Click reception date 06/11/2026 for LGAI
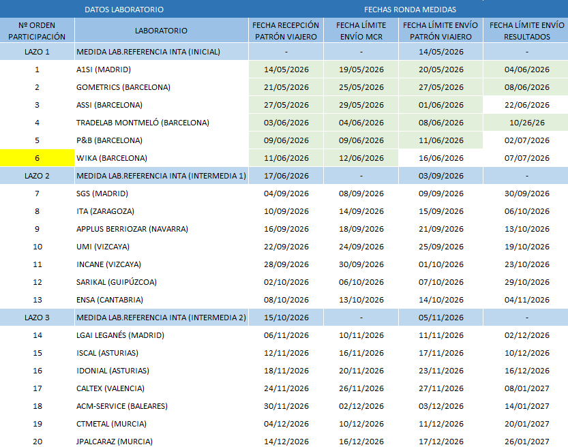 pyautogui.click(x=286, y=335)
